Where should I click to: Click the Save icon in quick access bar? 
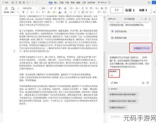[13, 3]
